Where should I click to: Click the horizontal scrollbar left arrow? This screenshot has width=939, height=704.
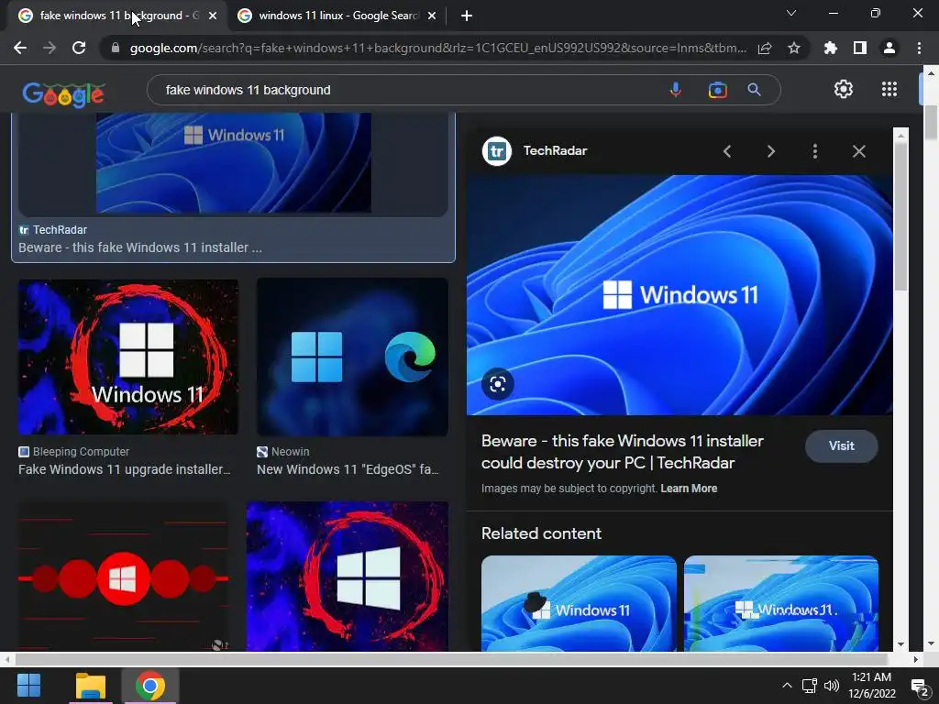click(x=6, y=659)
